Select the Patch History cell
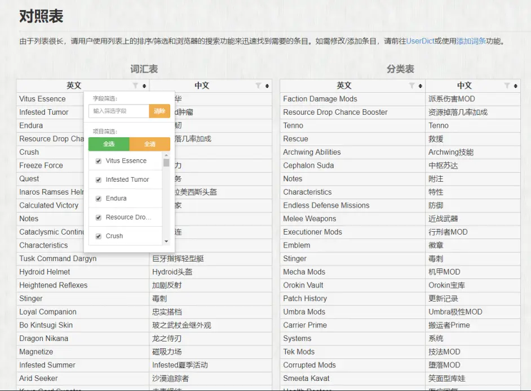 pyautogui.click(x=352, y=299)
